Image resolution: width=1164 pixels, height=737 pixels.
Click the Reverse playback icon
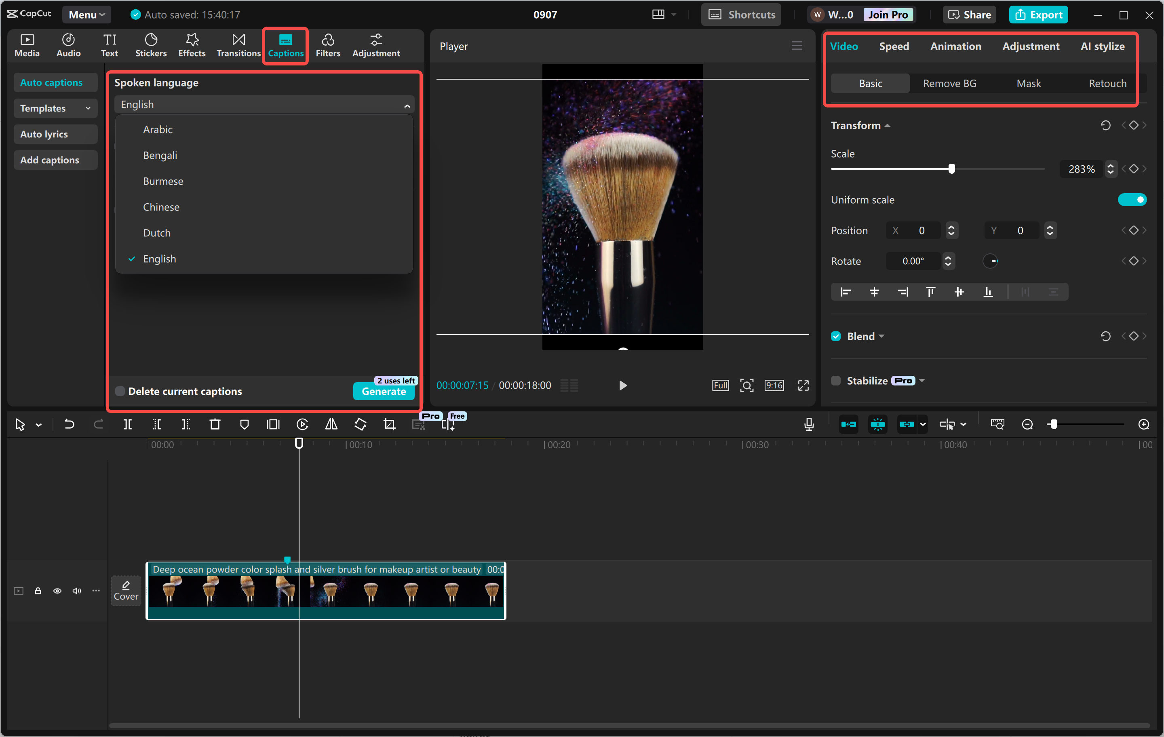(x=302, y=424)
